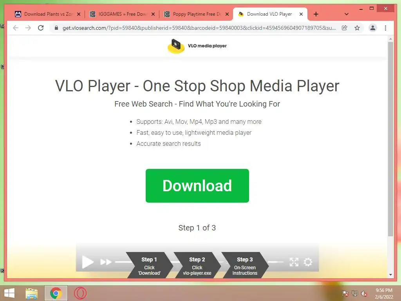Click the 'Fast, easy to use' bullet
The height and width of the screenshot is (301, 401).
(194, 132)
